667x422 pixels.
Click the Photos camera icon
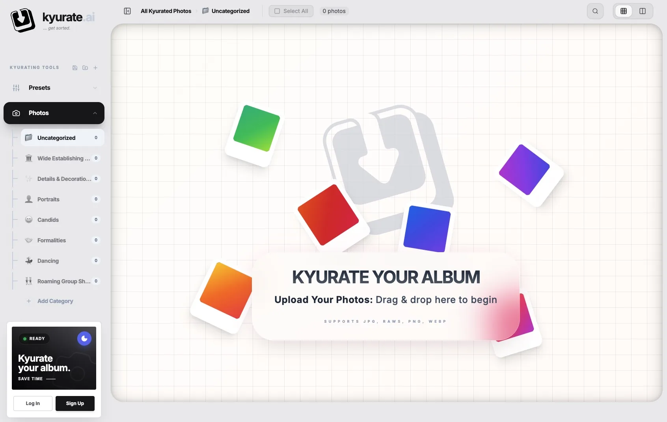coord(16,113)
